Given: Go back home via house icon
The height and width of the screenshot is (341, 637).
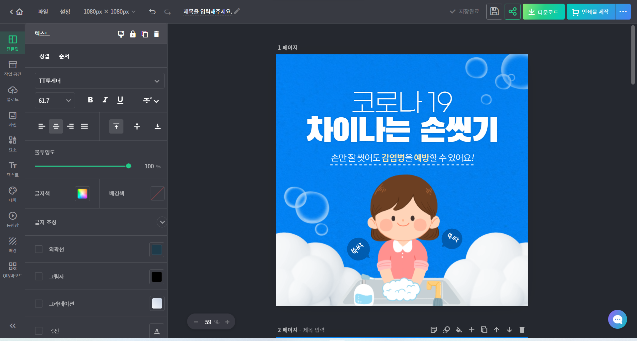Looking at the screenshot, I should [x=20, y=12].
